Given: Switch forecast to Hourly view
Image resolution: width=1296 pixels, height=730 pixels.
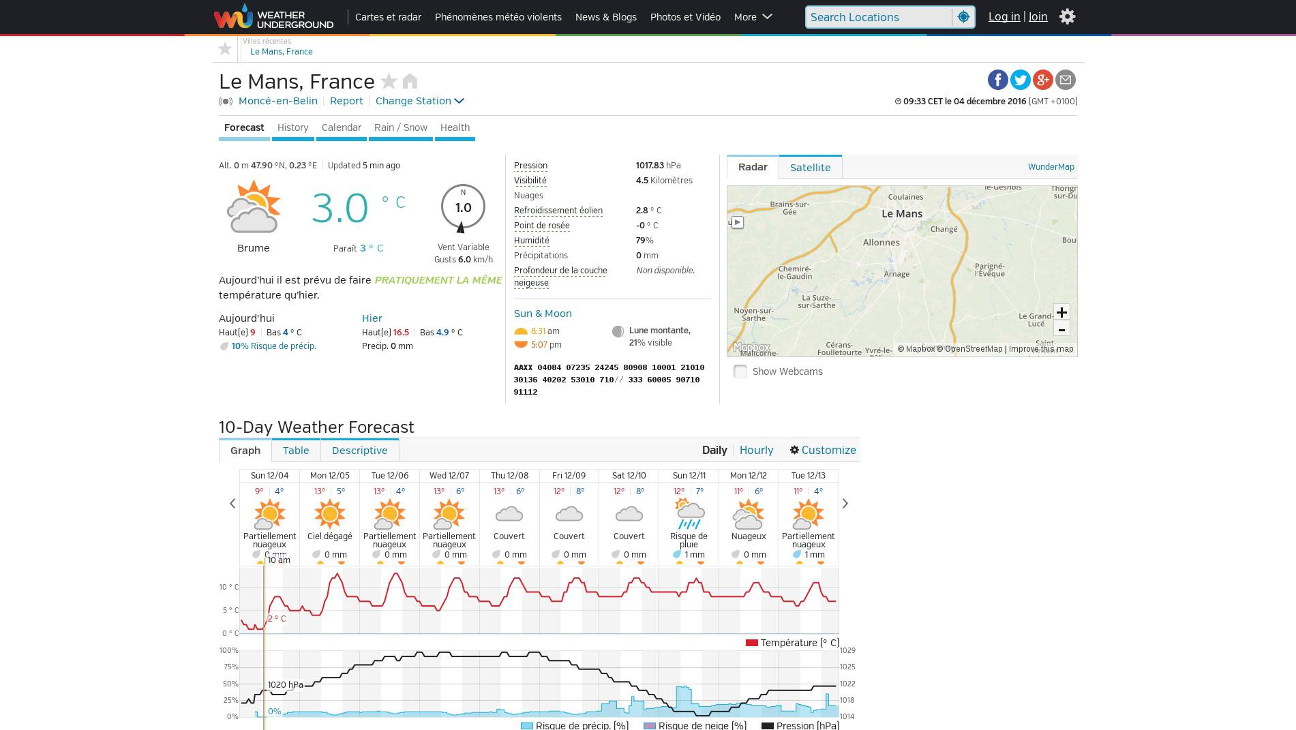Looking at the screenshot, I should pos(756,450).
